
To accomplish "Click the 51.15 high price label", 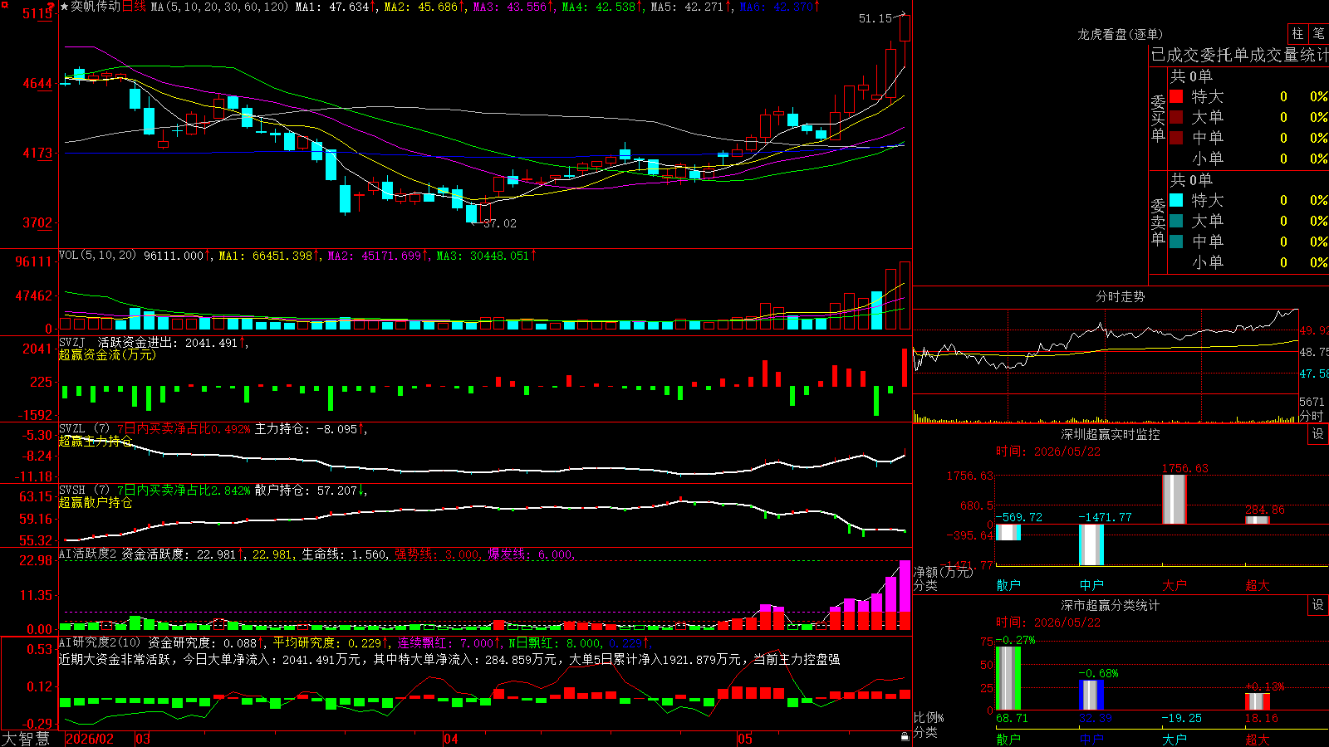I will [875, 18].
